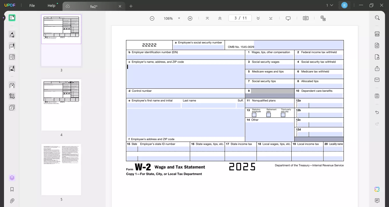Screen dimensions: 389x207
Task: Select the fw2* document tab
Action: point(94,6)
